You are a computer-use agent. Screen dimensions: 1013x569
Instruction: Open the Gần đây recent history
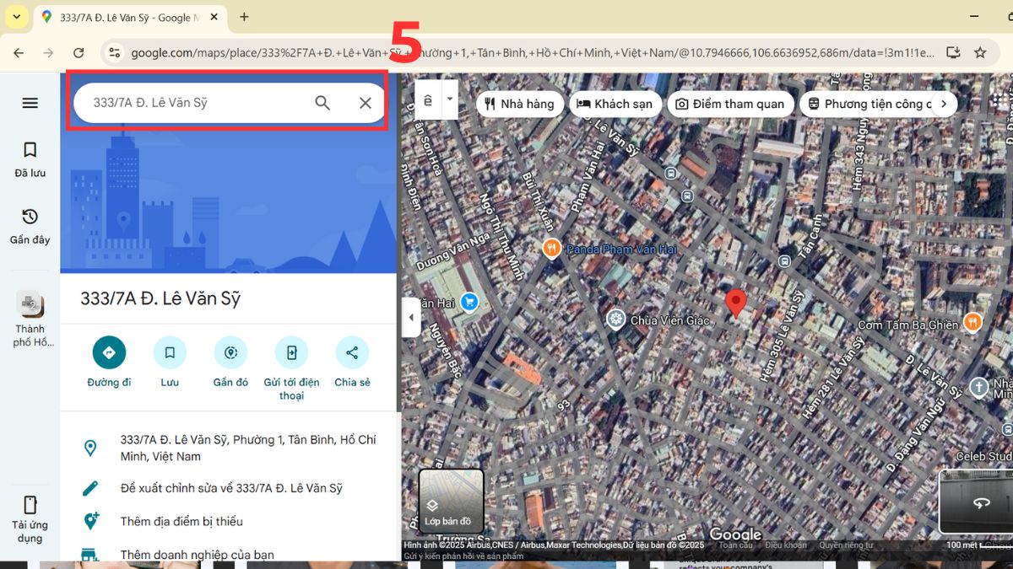coord(30,226)
